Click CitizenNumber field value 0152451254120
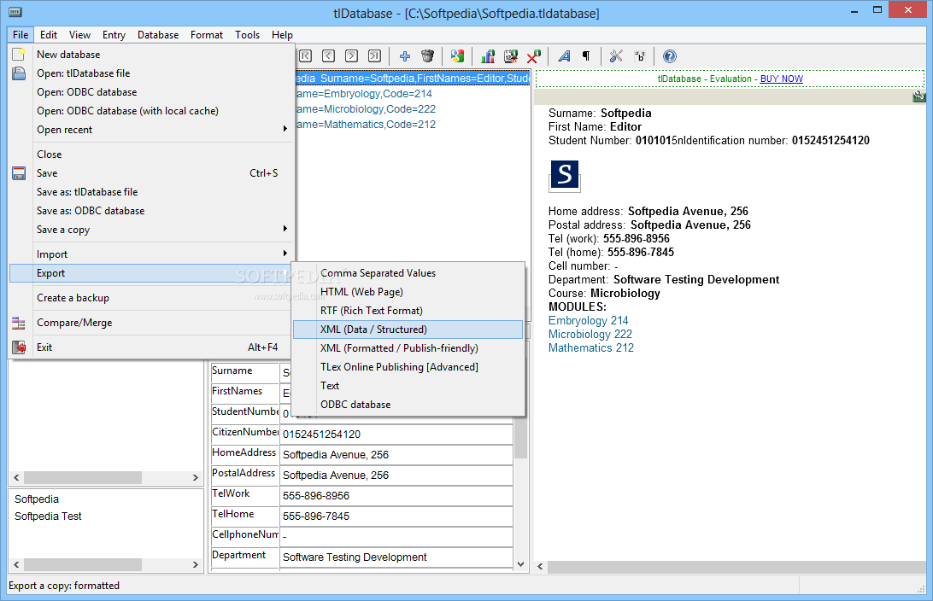The height and width of the screenshot is (601, 933). coord(396,435)
